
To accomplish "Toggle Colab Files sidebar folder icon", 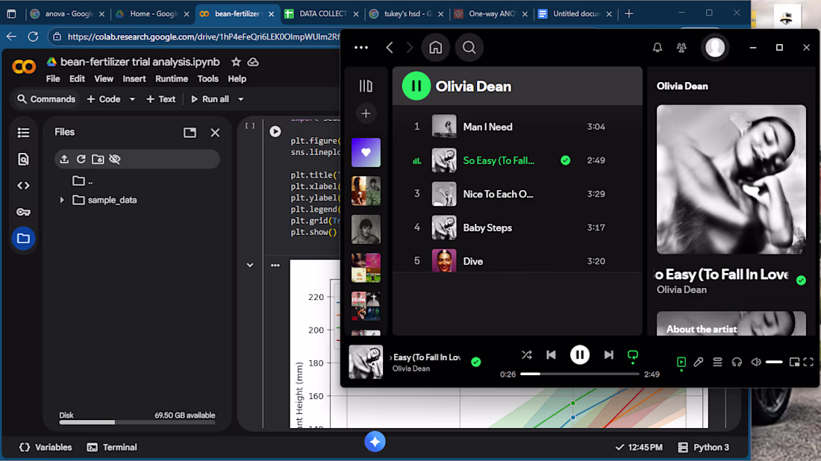I will (x=23, y=239).
